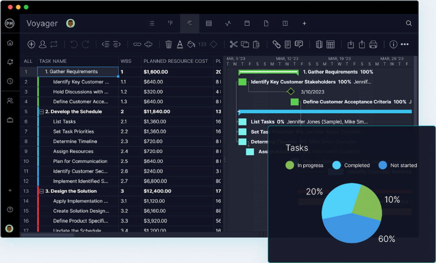Add a new view with plus
Image resolution: width=436 pixels, height=263 pixels.
[x=304, y=23]
